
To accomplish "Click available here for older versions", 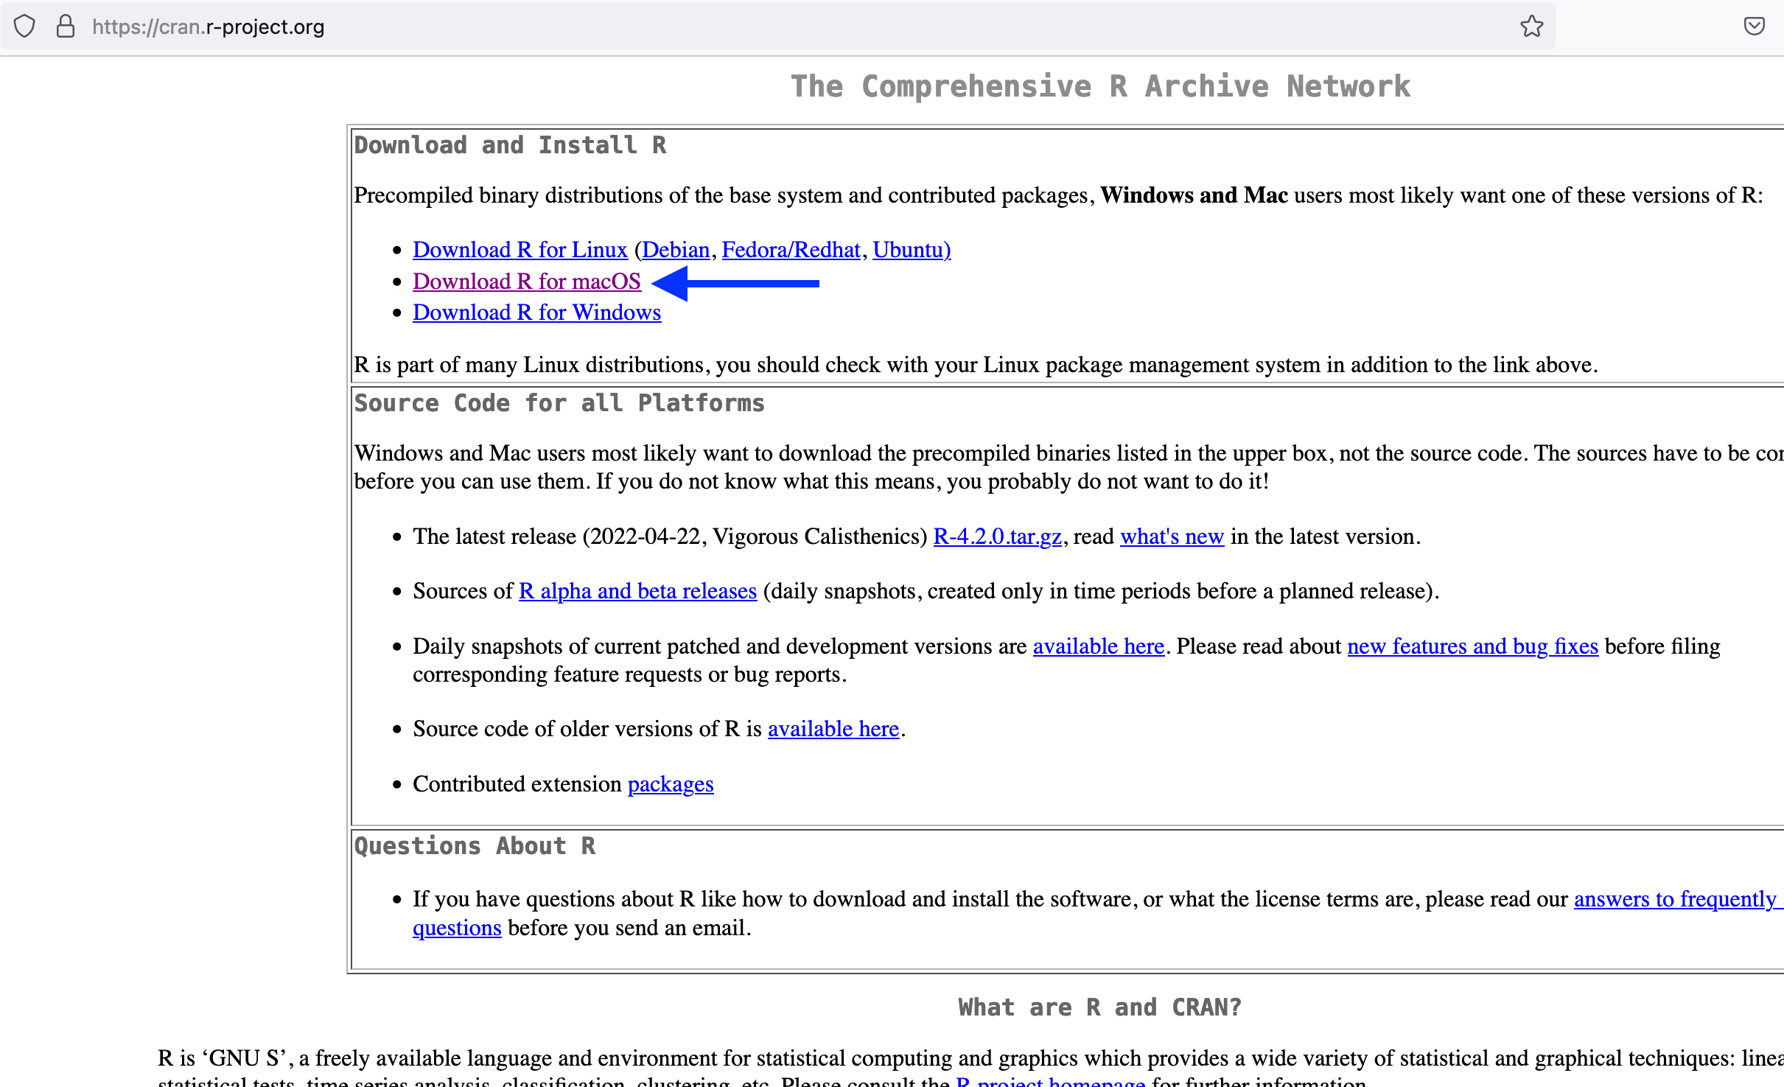I will click(x=833, y=729).
